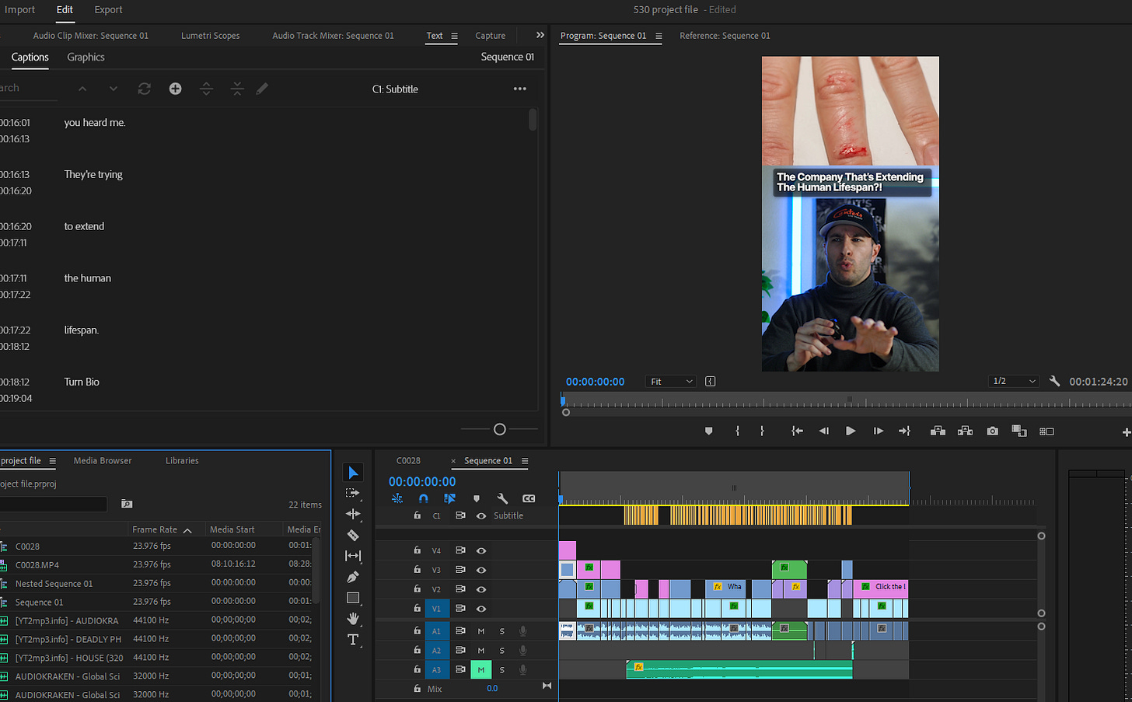Play the sequence in the Program monitor
Image resolution: width=1132 pixels, height=702 pixels.
coord(851,431)
